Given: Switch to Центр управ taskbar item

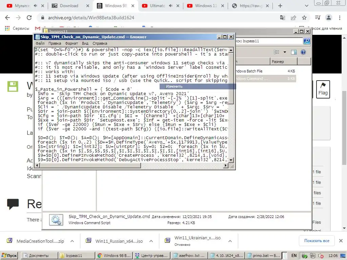Looking at the screenshot, I should coord(152,256).
